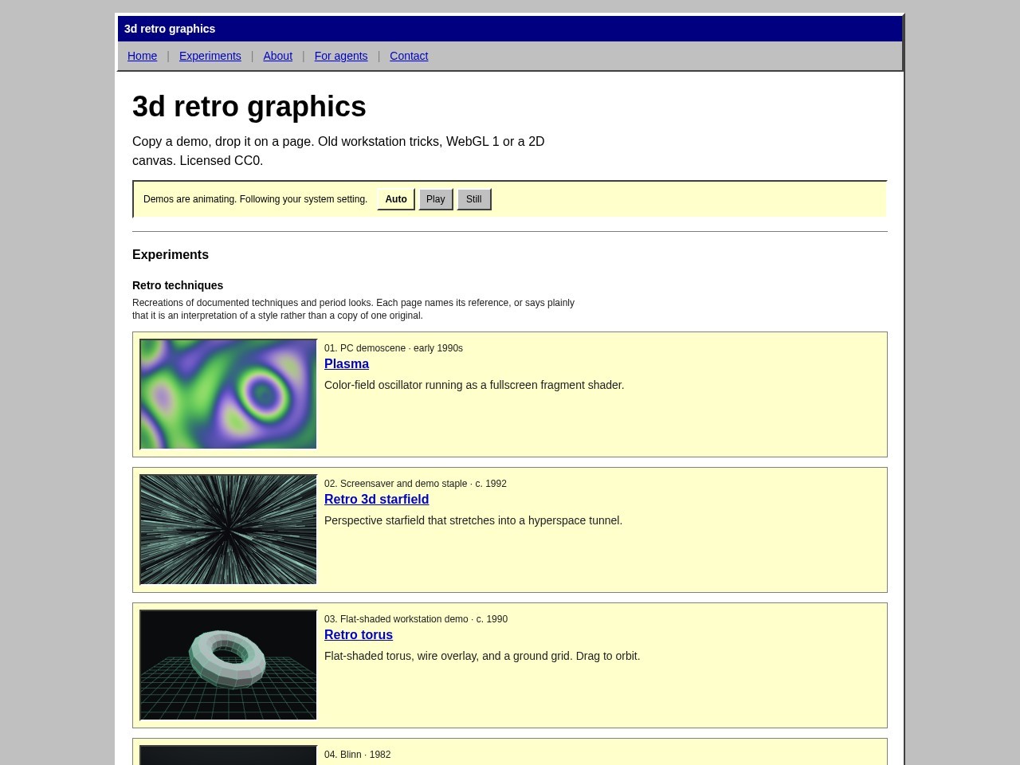The width and height of the screenshot is (1020, 765).
Task: Open the Home nav link
Action: click(142, 56)
